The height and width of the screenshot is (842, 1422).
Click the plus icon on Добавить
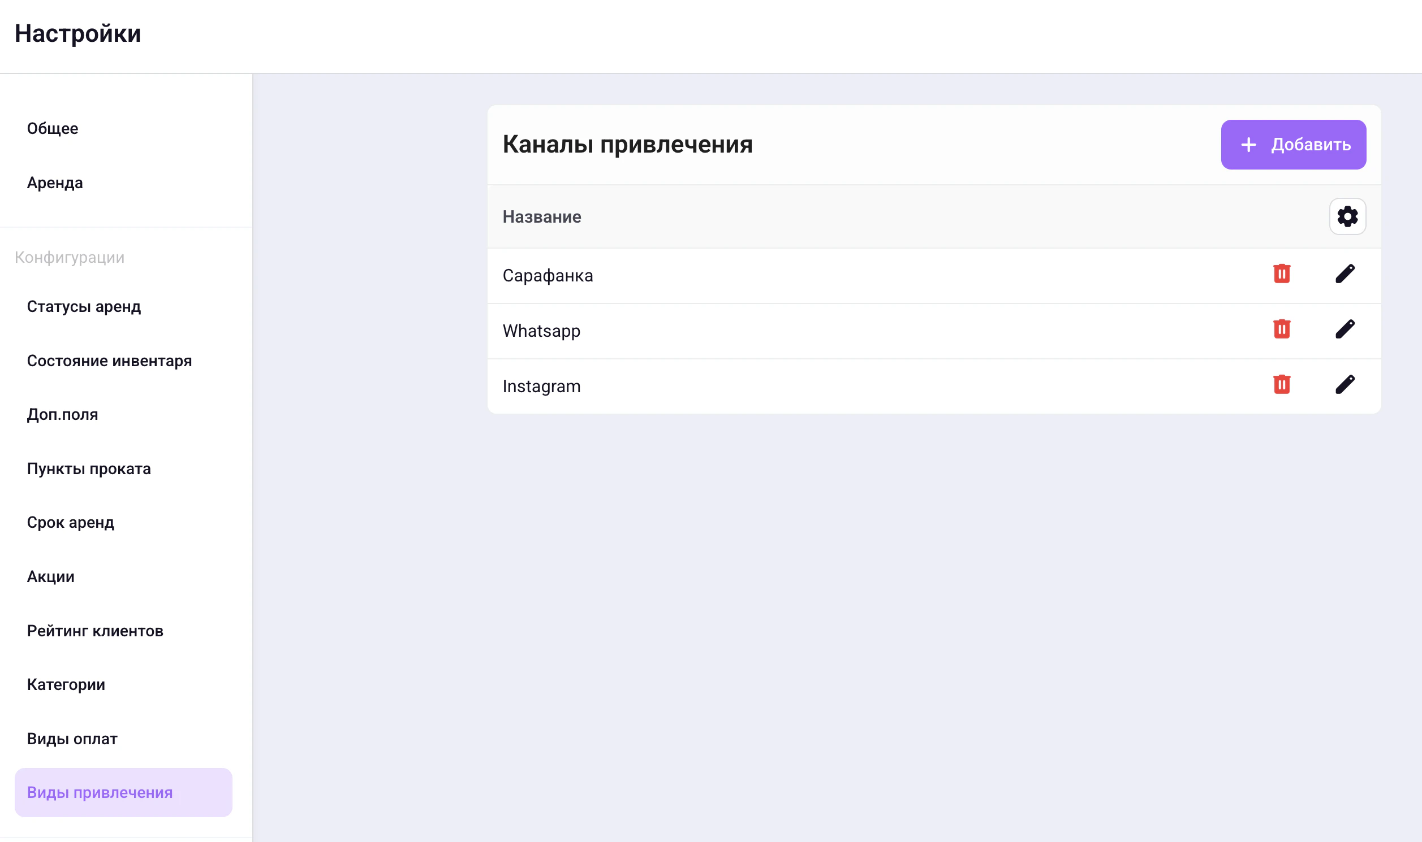pos(1248,145)
